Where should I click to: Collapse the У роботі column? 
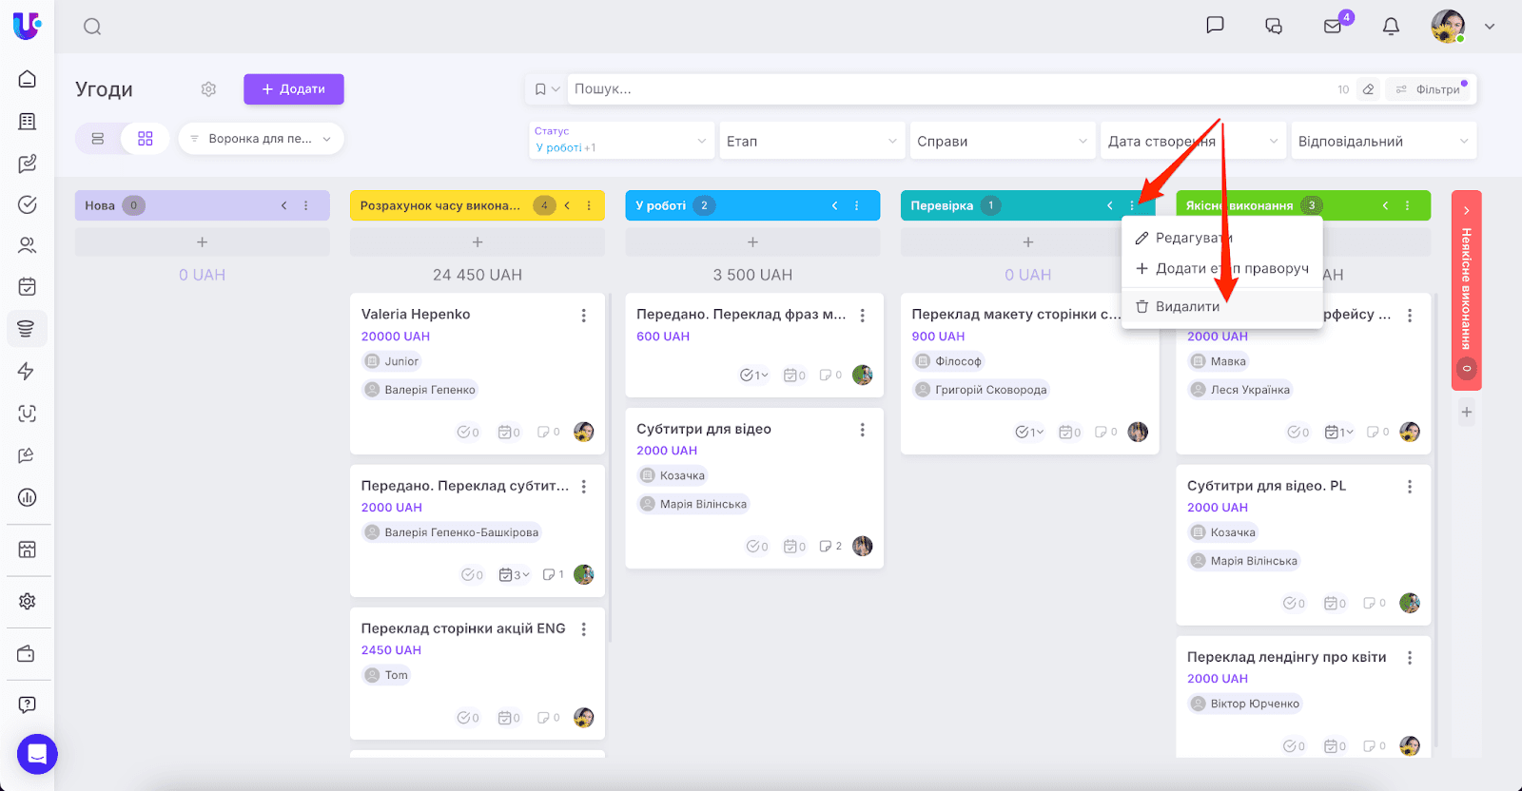pyautogui.click(x=834, y=205)
